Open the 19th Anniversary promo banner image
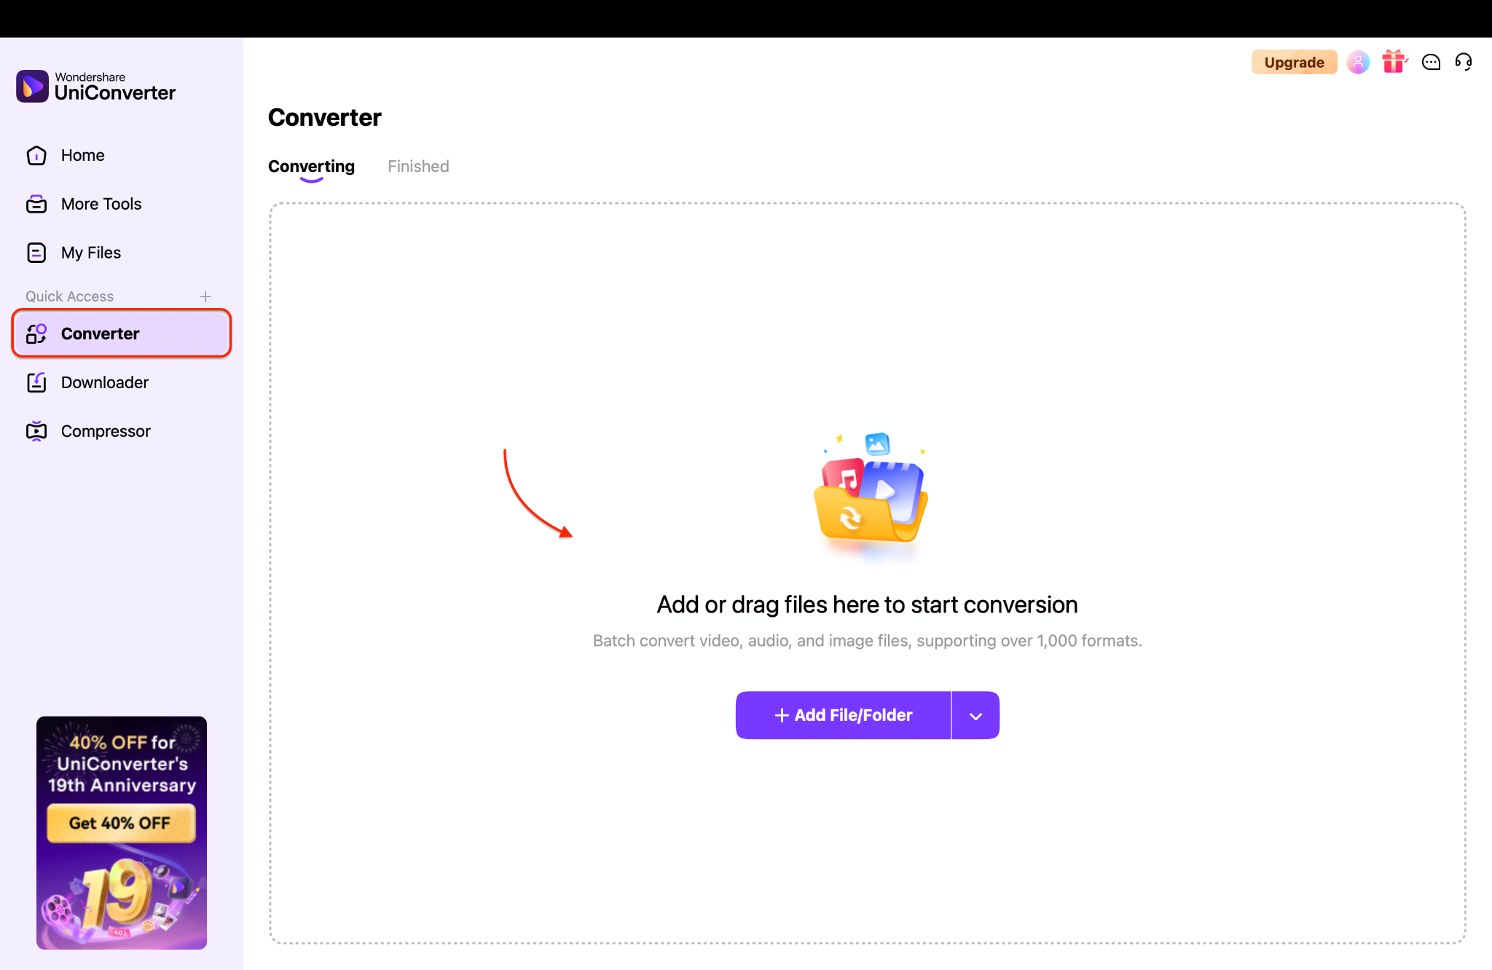Screen dimensions: 1492x970 pos(122,833)
